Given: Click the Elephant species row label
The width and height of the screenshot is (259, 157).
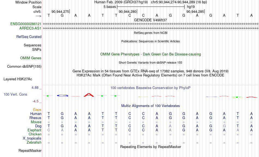Looking at the screenshot, I should [x=34, y=130].
